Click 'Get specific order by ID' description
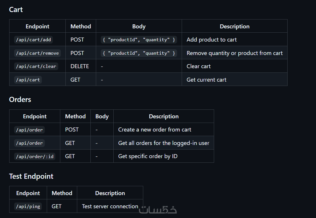Screen dimensions: 316x218 (148, 156)
